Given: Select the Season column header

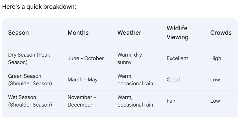Looking at the screenshot, I should (x=18, y=33).
